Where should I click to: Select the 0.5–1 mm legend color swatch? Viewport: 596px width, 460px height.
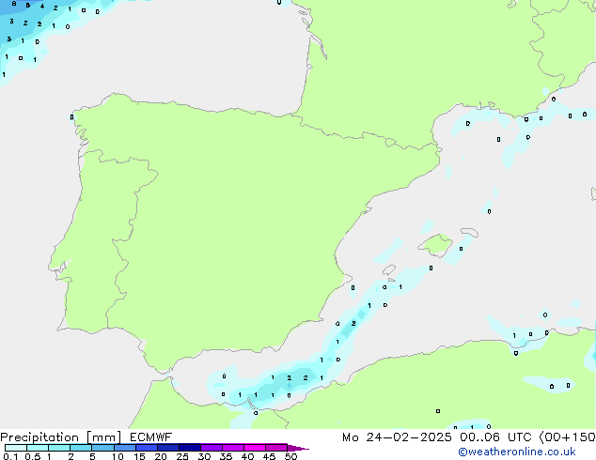click(38, 448)
